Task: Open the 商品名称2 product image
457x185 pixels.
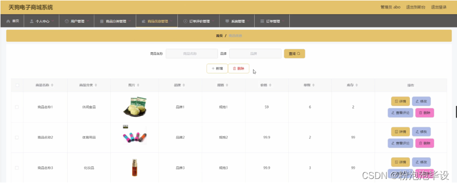Action: pyautogui.click(x=135, y=135)
